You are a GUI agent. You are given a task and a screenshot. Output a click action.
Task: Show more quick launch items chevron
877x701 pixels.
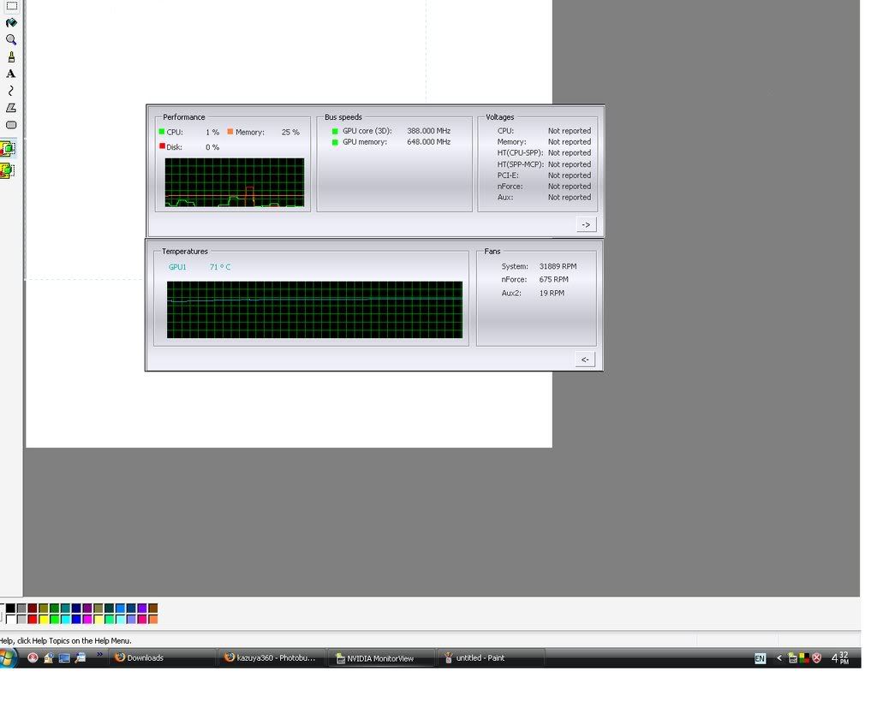99,654
